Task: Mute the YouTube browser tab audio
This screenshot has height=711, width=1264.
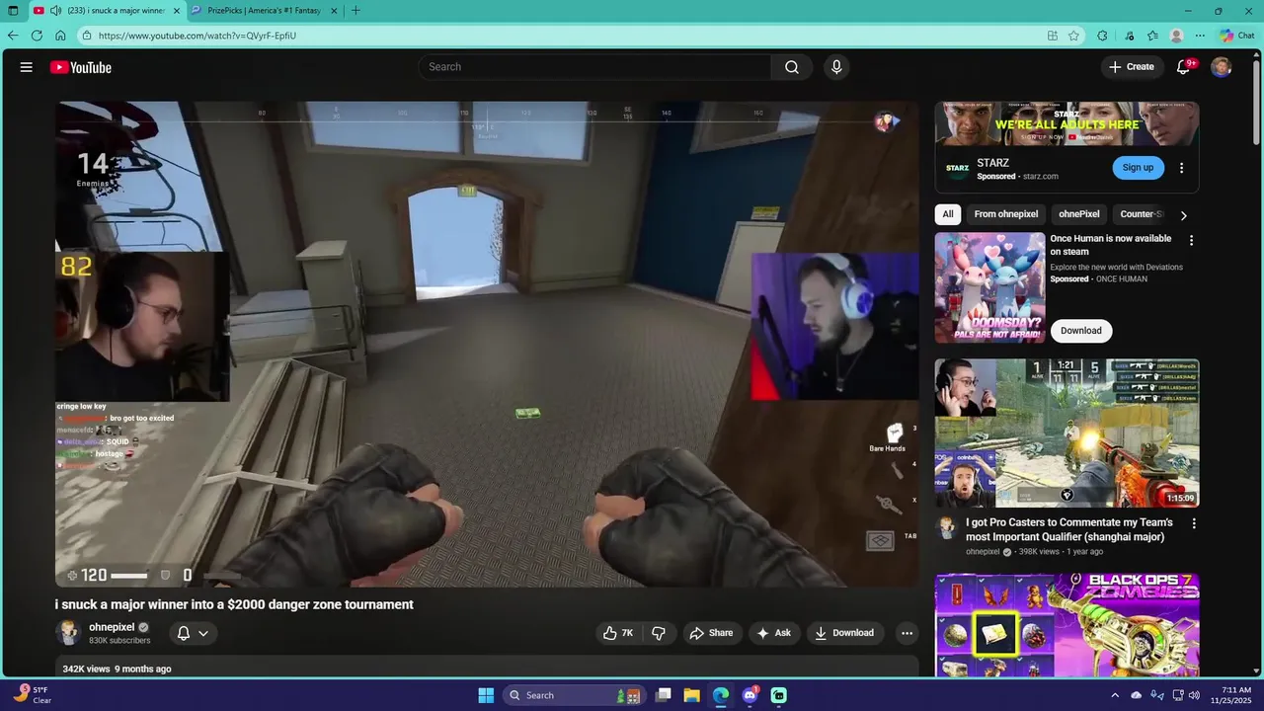Action: (56, 11)
